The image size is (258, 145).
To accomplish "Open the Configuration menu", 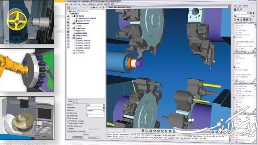I will 92,4.
